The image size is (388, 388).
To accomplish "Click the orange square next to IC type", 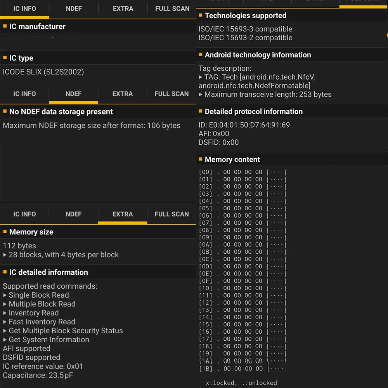I will point(5,58).
